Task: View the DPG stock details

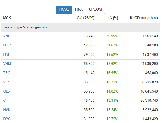Action: click(7, 119)
